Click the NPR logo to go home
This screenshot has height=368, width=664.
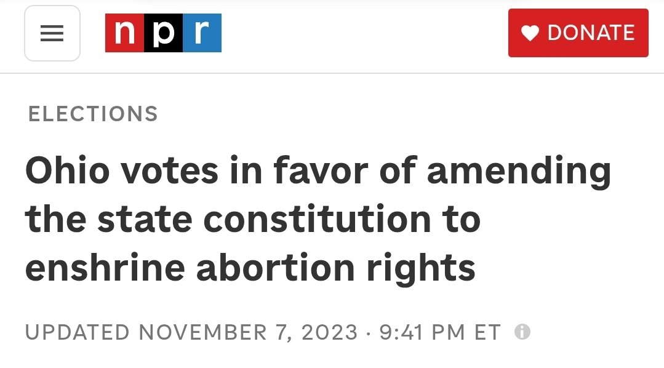[163, 33]
